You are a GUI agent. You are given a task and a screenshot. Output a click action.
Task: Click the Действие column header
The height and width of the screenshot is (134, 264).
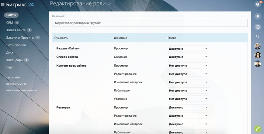[120, 38]
